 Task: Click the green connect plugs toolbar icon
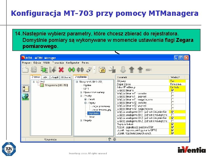72,70
